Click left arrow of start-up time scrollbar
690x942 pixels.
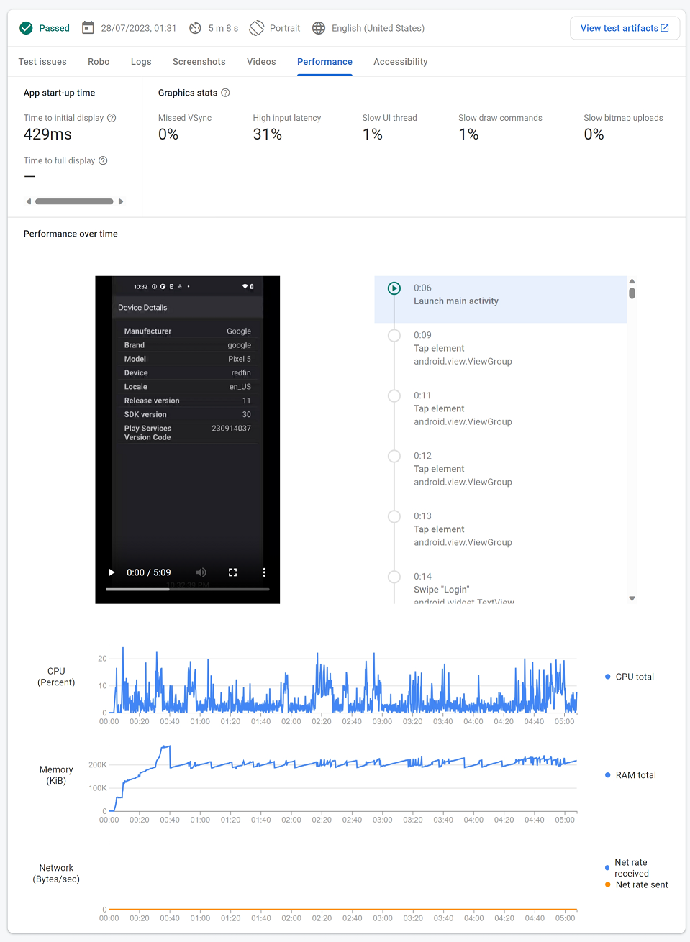tap(29, 201)
